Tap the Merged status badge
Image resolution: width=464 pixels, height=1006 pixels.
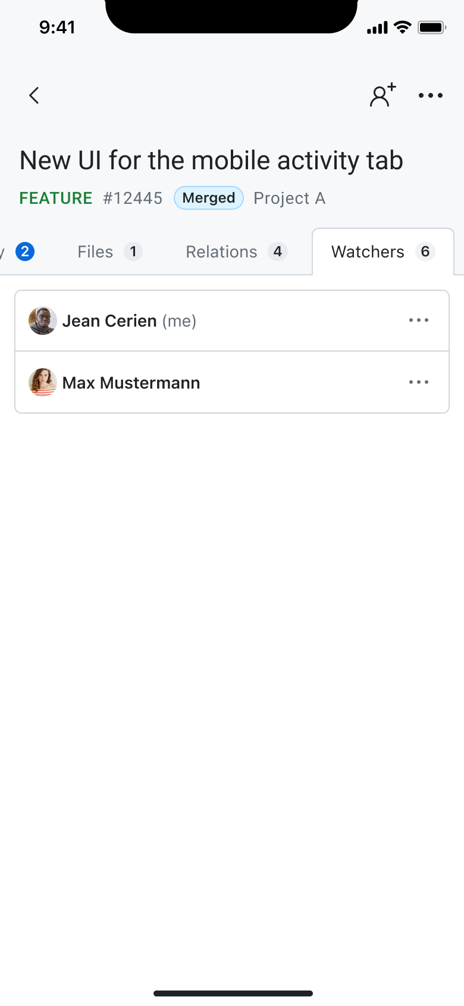pos(208,198)
